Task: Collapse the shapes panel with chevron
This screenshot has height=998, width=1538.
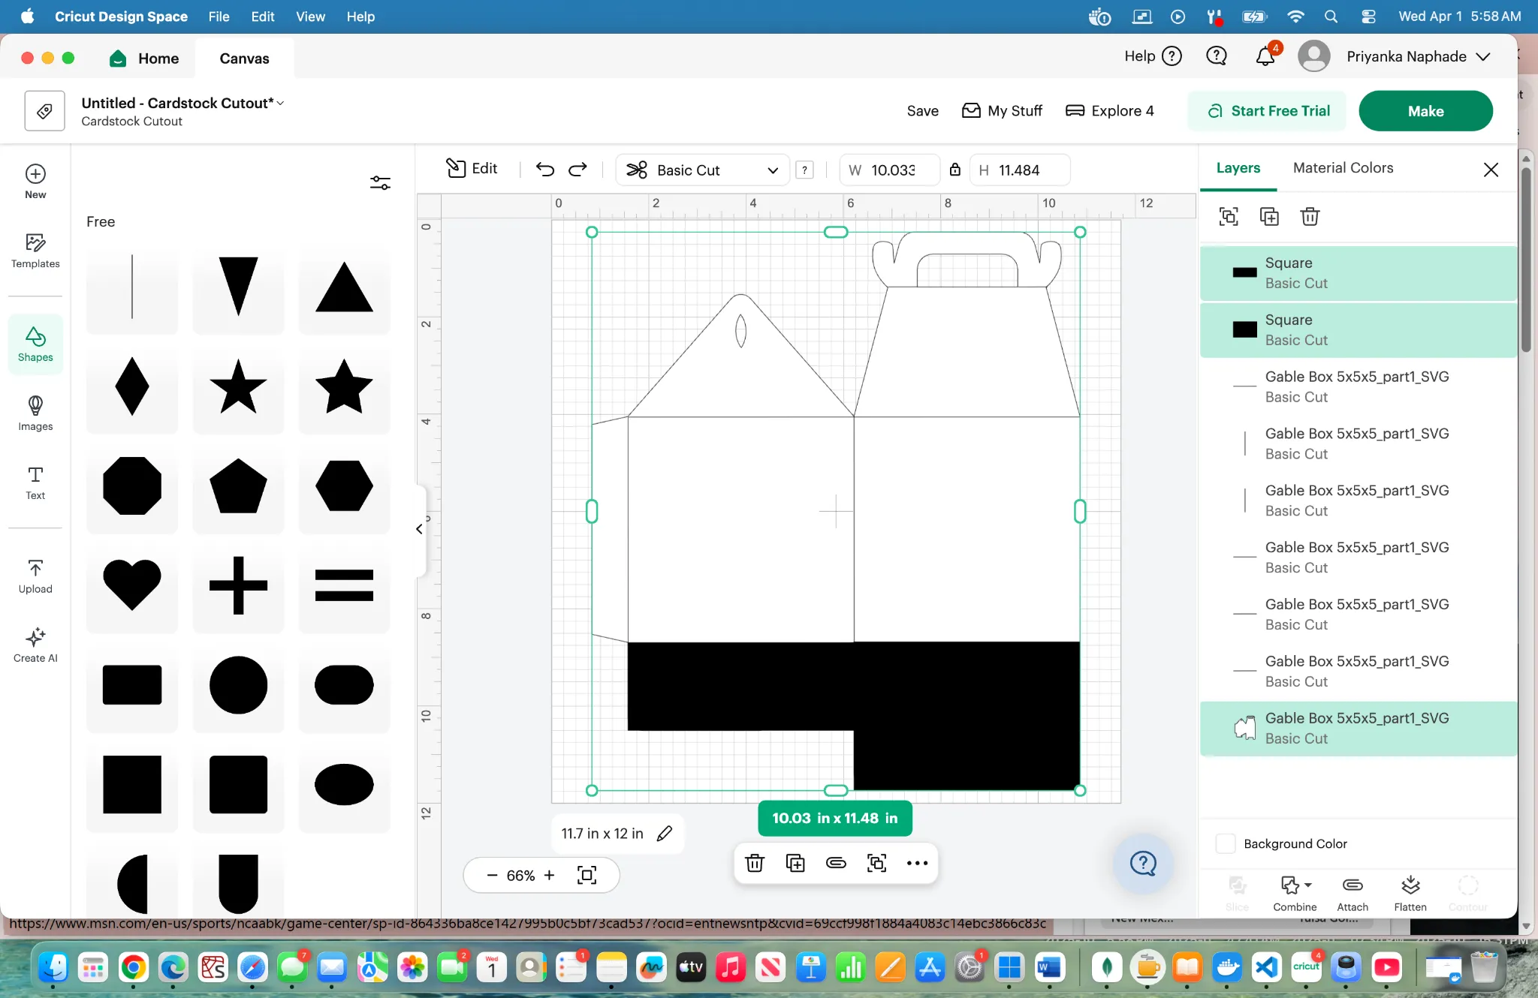Action: [419, 529]
